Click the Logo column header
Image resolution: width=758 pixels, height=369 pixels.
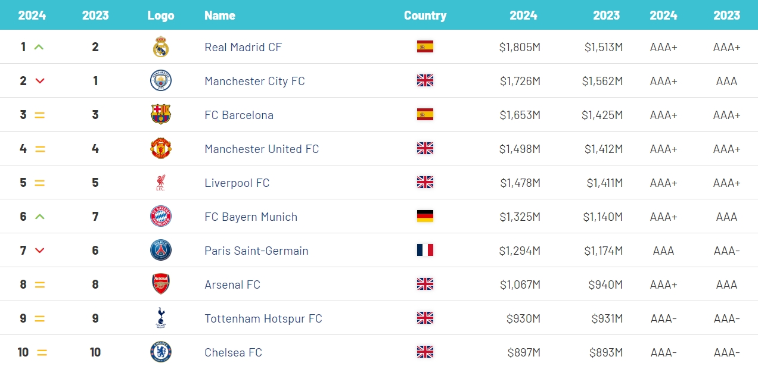[x=161, y=15]
